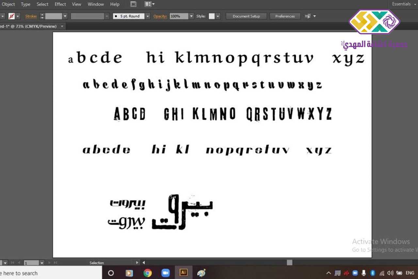Image resolution: width=418 pixels, height=279 pixels.
Task: Click the stroke color swatch with red slash
Action: coord(11,16)
